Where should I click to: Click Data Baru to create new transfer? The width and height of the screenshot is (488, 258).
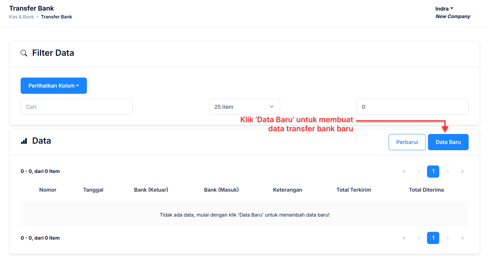(448, 142)
